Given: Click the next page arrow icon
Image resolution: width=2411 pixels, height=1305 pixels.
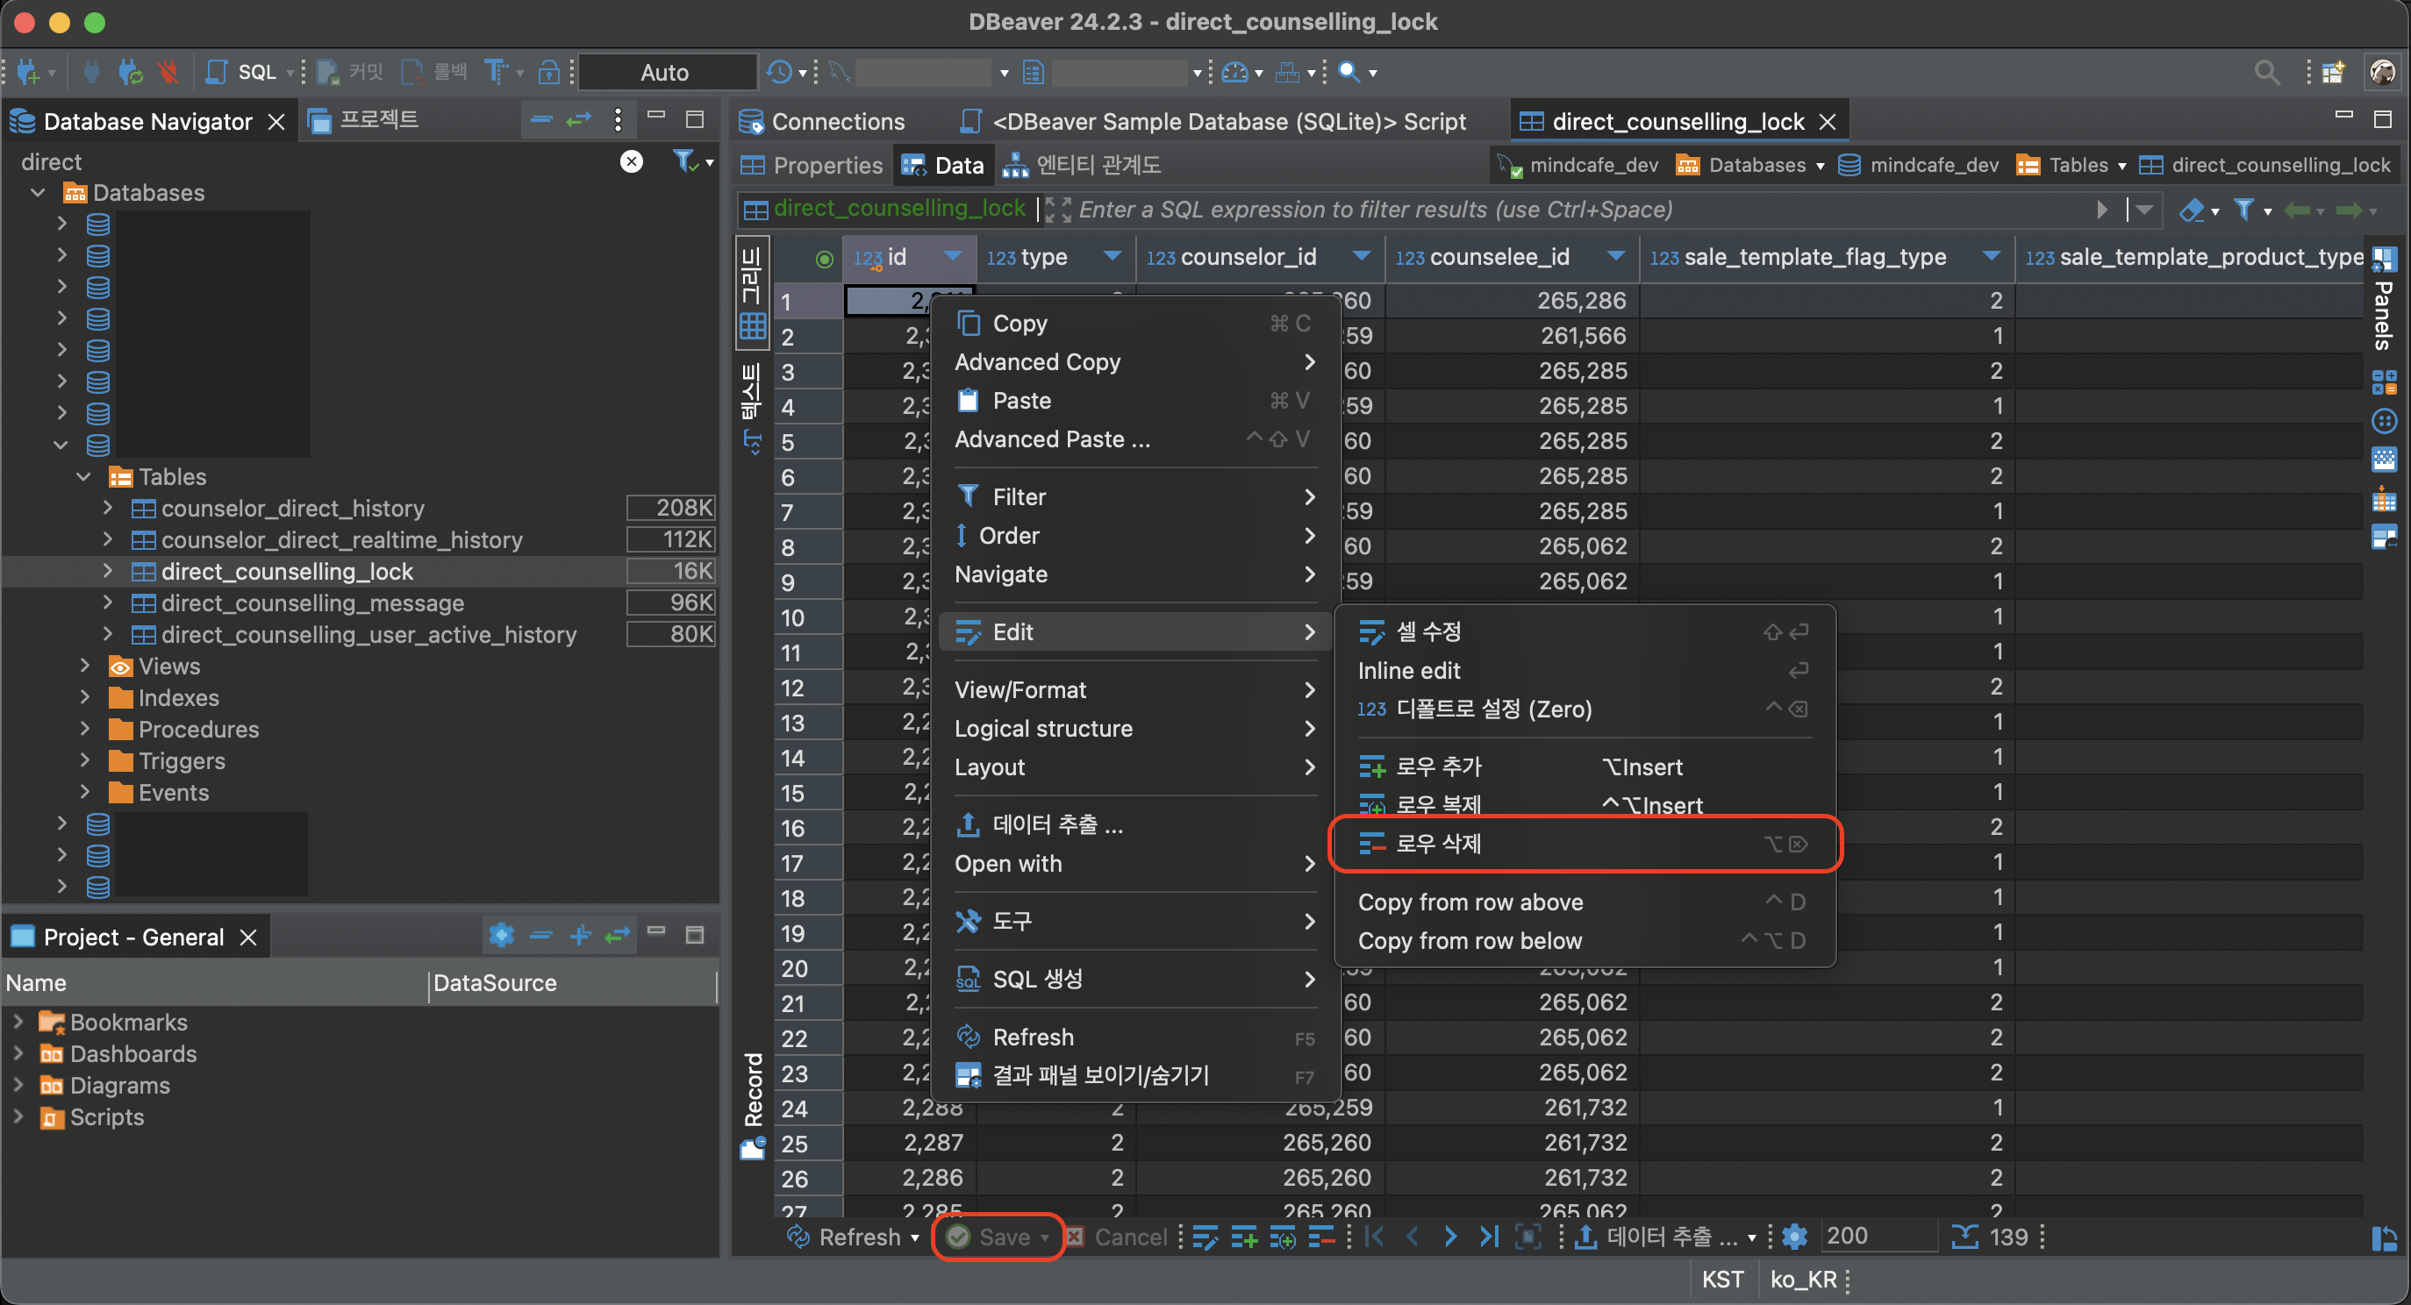Looking at the screenshot, I should [1449, 1237].
